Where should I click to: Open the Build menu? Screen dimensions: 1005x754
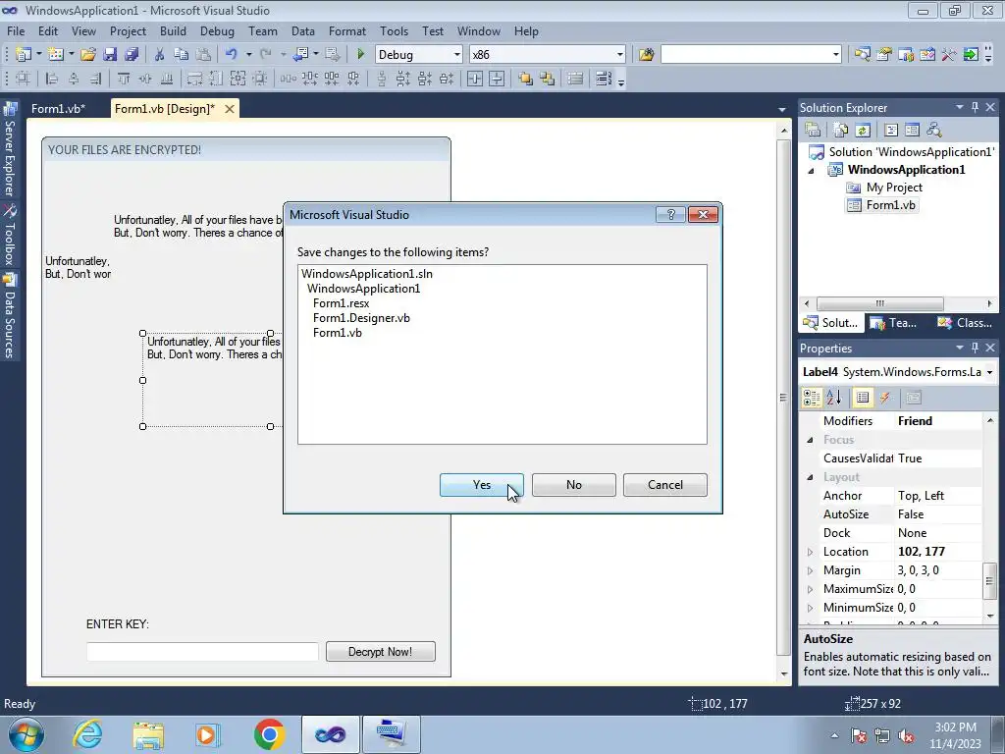(x=173, y=30)
